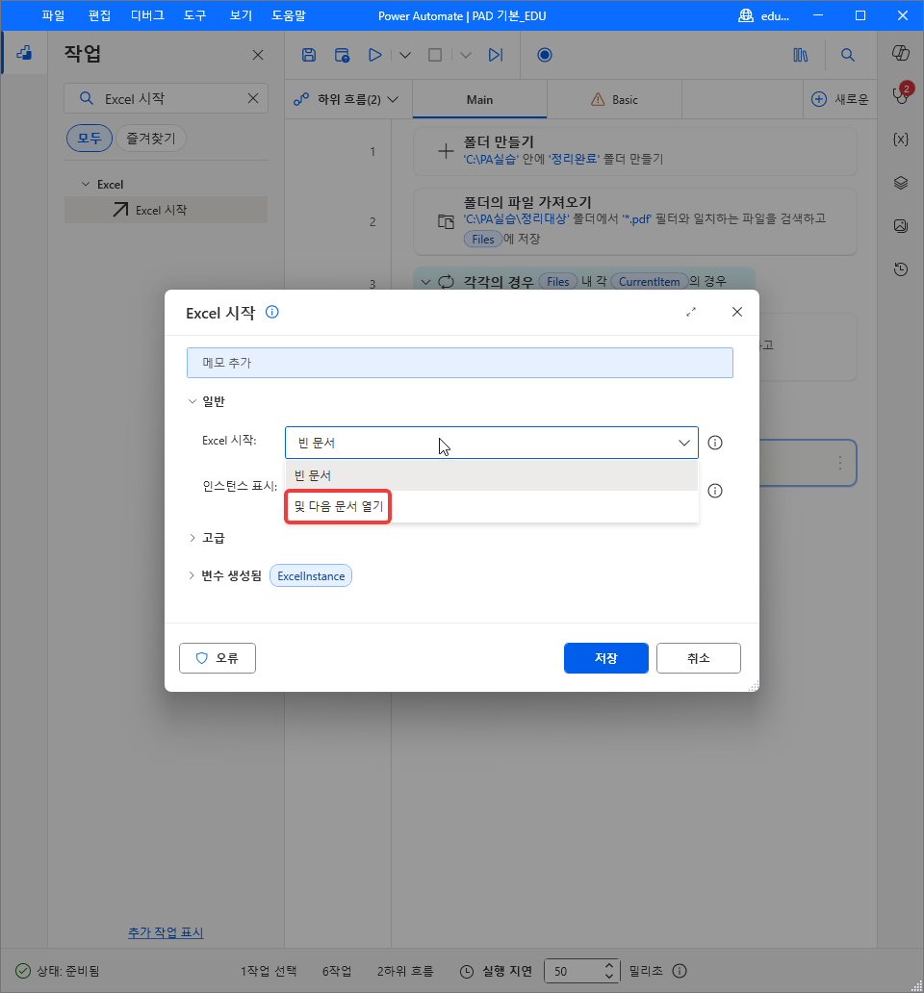This screenshot has height=993, width=924.
Task: Click the search box containing Excel 시작
Action: 166,98
